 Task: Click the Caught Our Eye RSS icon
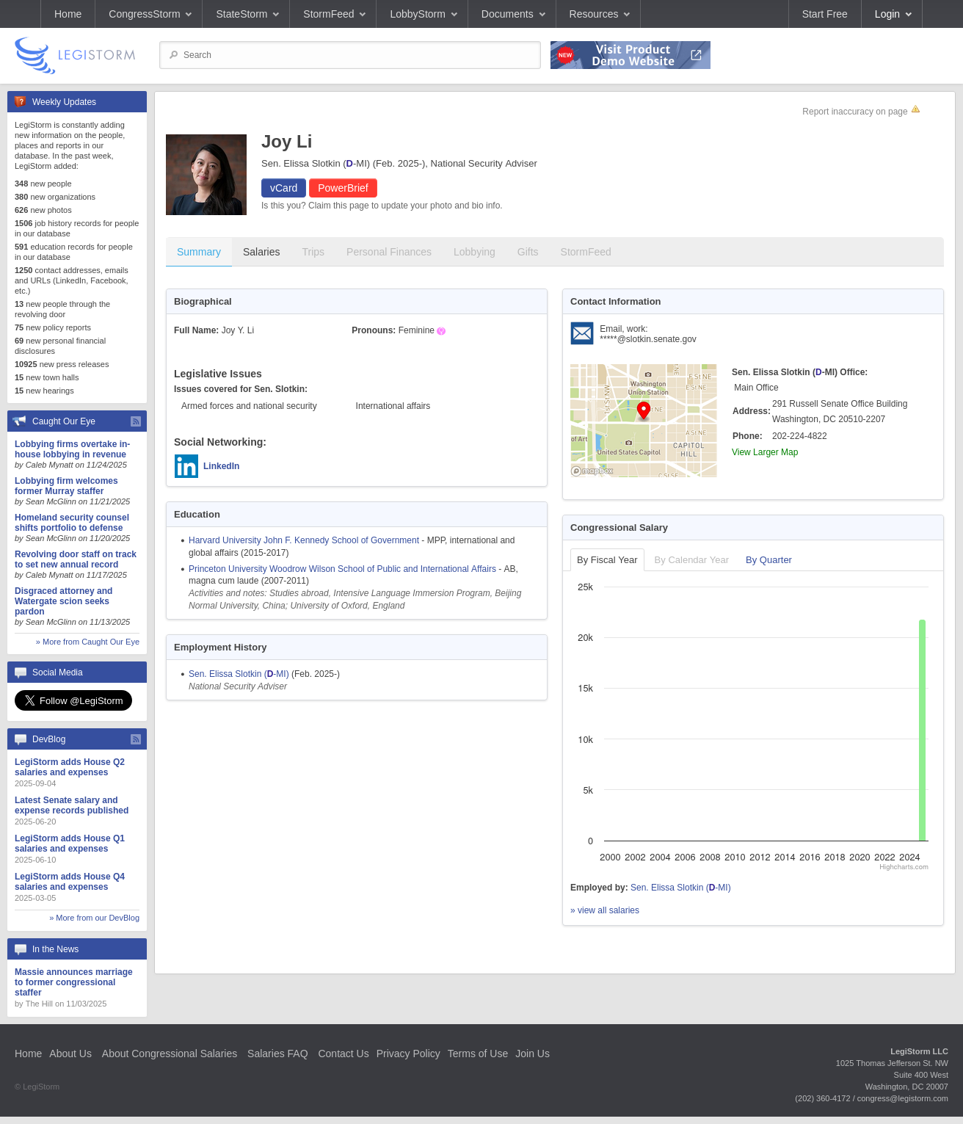[136, 421]
